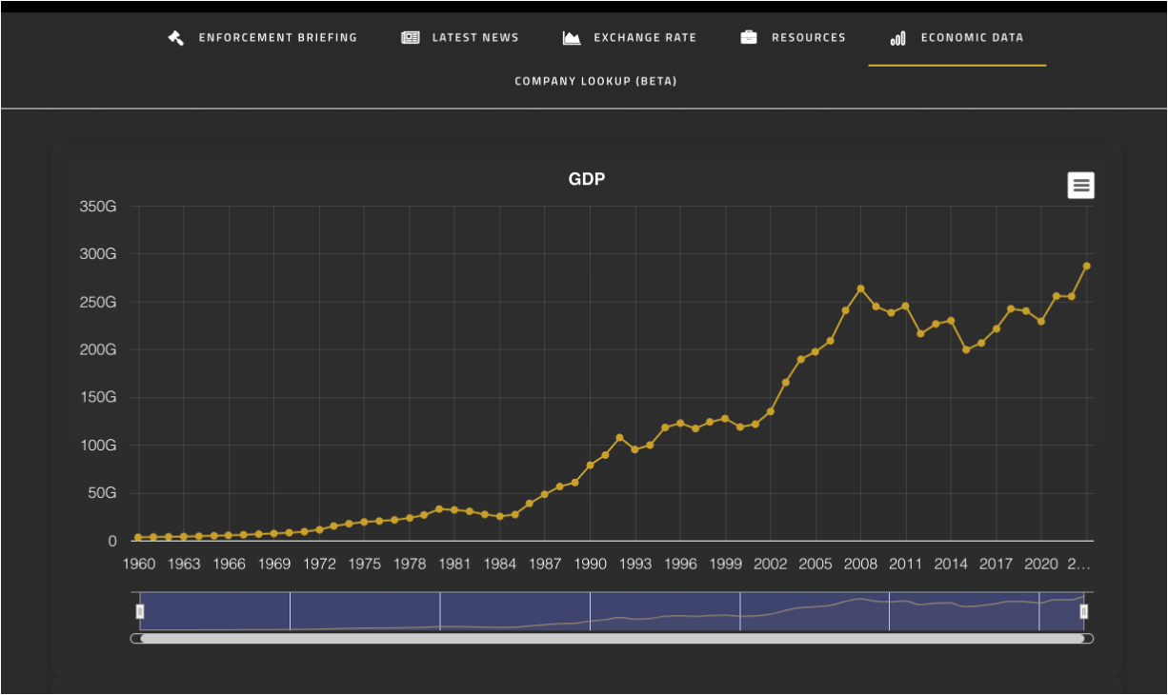The width and height of the screenshot is (1168, 695).
Task: Go to the Exchange Rate tab
Action: pos(644,38)
